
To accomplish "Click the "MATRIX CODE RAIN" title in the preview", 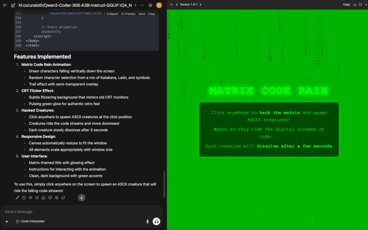I will [268, 91].
